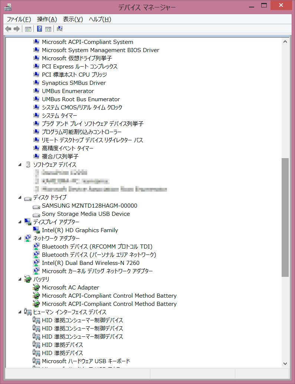Click the icon beside UMBus Root Bus Enumerator
Viewport: 295px width, 384px height.
pyautogui.click(x=36, y=99)
